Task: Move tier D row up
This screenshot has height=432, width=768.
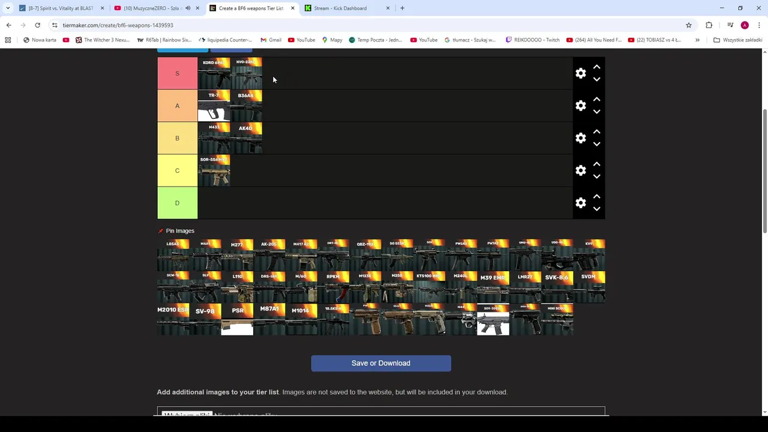Action: pos(596,197)
